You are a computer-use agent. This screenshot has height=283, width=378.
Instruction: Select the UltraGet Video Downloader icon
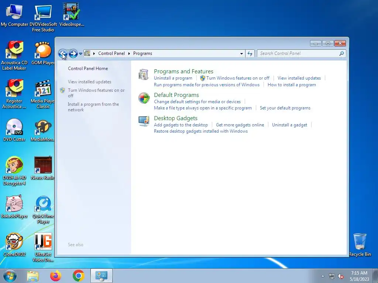pyautogui.click(x=43, y=247)
